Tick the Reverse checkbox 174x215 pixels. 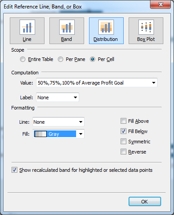[123, 152]
